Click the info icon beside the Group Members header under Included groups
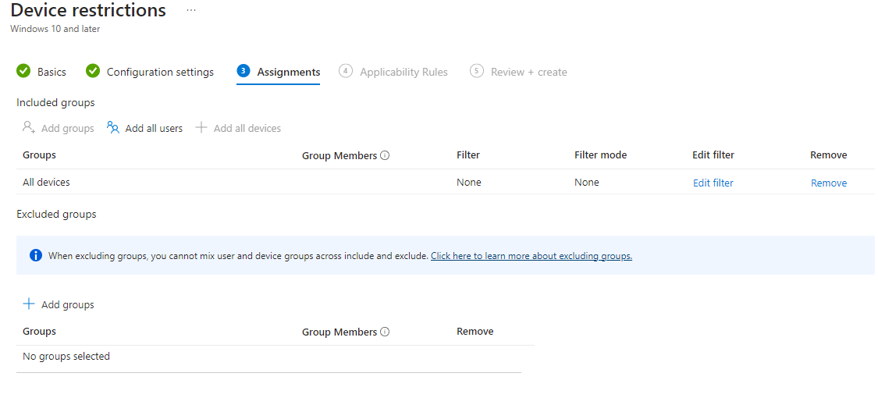The height and width of the screenshot is (405, 878). point(385,155)
